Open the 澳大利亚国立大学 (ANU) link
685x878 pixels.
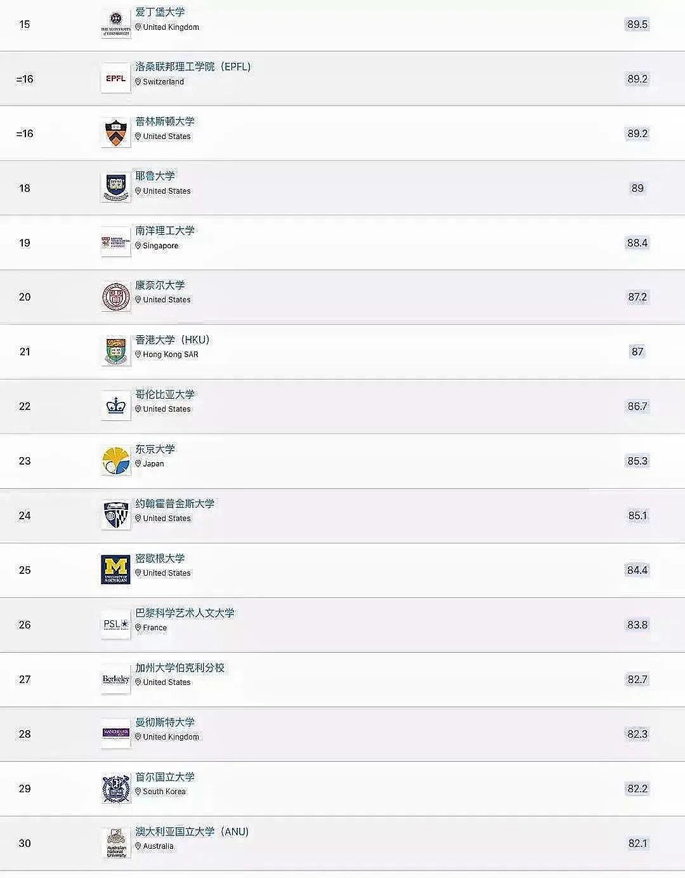[x=192, y=831]
